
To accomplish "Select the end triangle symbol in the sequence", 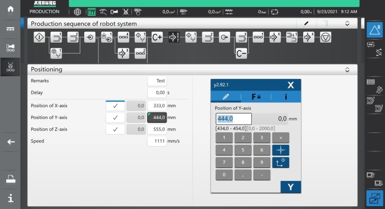I will tap(326, 38).
